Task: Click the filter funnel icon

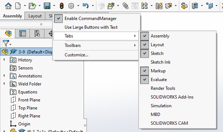Action: (x=6, y=43)
